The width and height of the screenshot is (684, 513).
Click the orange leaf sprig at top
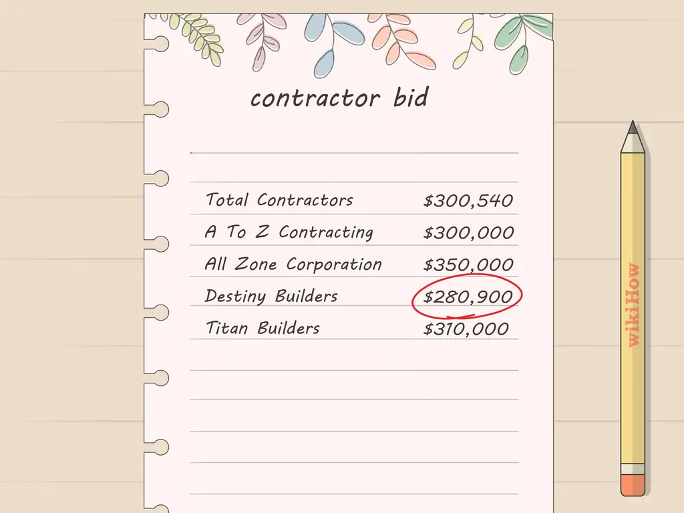(401, 40)
